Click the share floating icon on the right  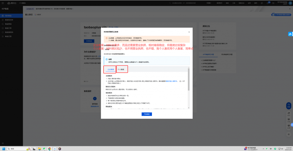[289, 114]
